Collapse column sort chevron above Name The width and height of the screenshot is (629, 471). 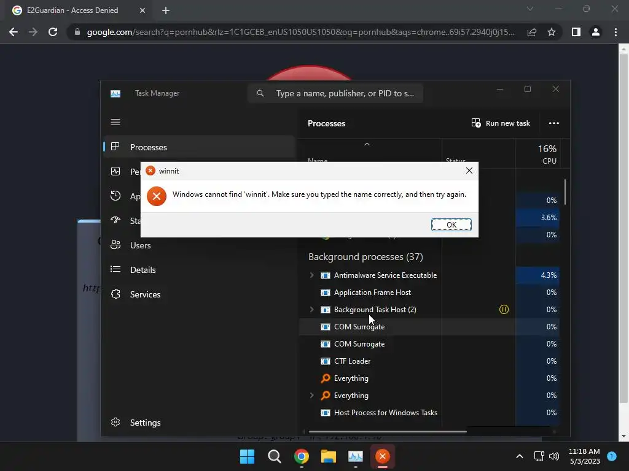click(x=367, y=144)
